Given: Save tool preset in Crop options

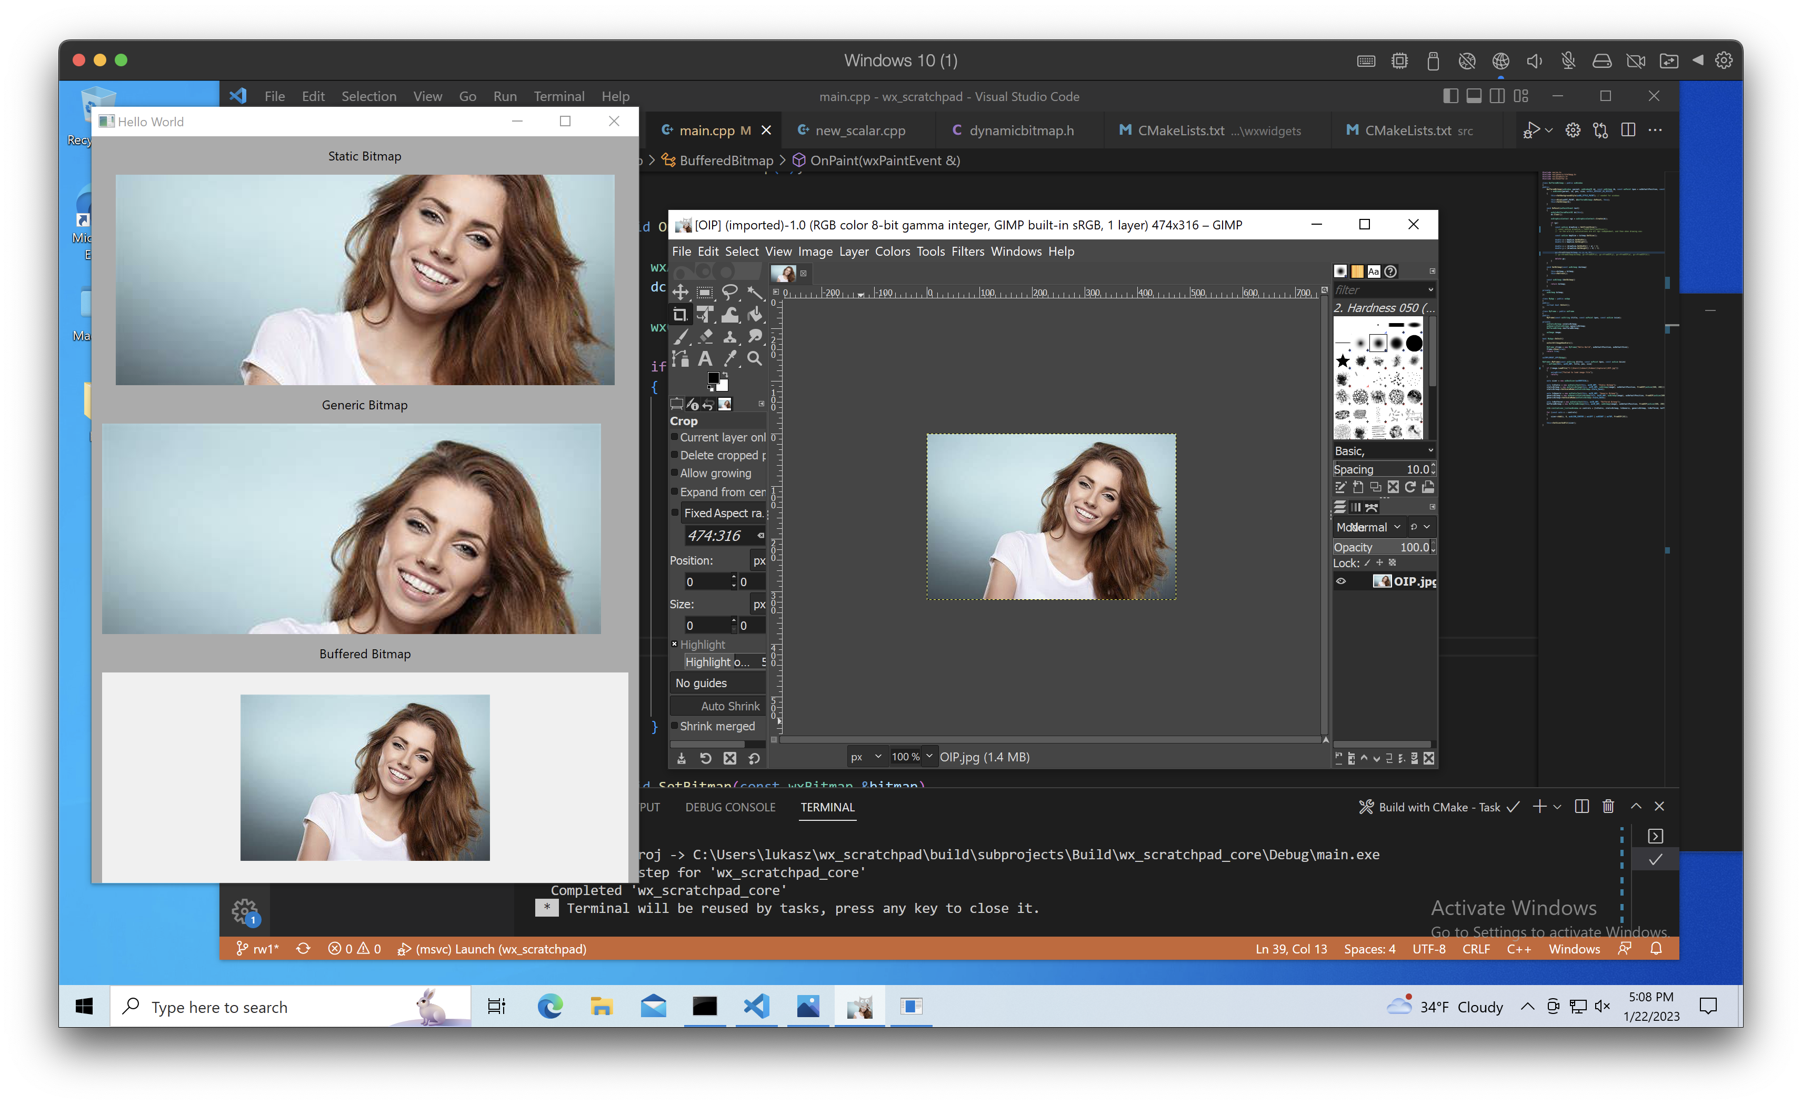Looking at the screenshot, I should [681, 758].
